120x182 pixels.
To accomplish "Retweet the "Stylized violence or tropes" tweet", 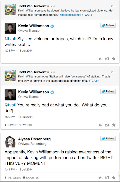I will pos(107,59).
